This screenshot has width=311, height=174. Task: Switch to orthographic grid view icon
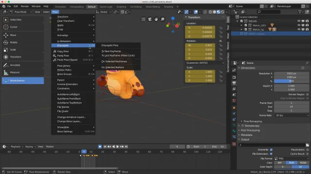pyautogui.click(x=143, y=19)
